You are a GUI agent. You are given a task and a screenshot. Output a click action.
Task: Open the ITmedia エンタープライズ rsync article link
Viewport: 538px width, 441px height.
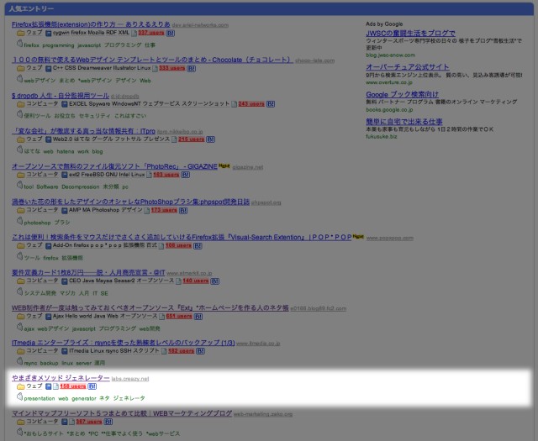click(x=123, y=343)
